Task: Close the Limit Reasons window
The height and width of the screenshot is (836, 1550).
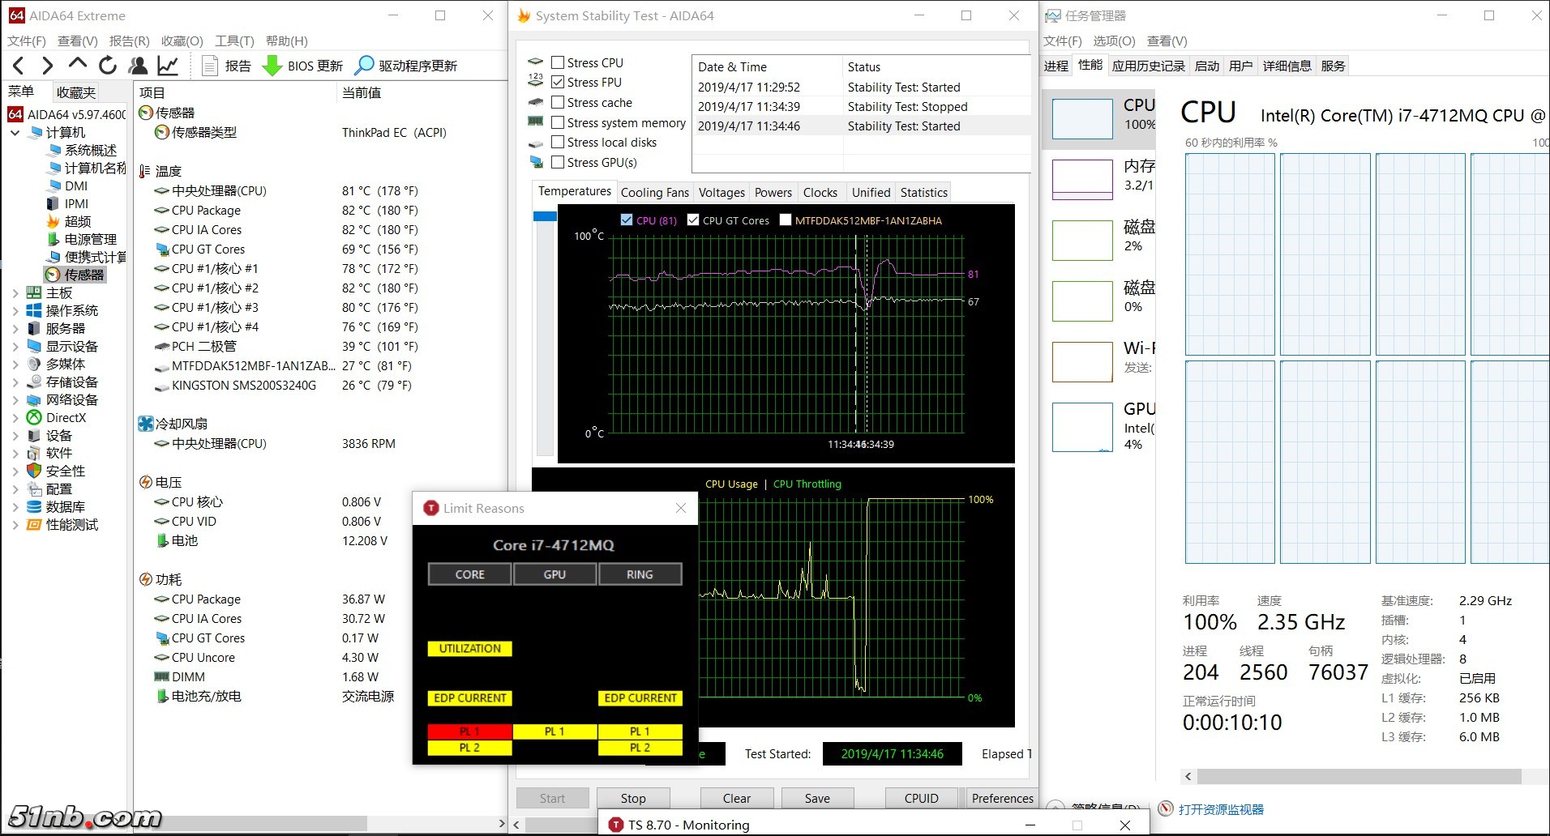Action: point(681,508)
